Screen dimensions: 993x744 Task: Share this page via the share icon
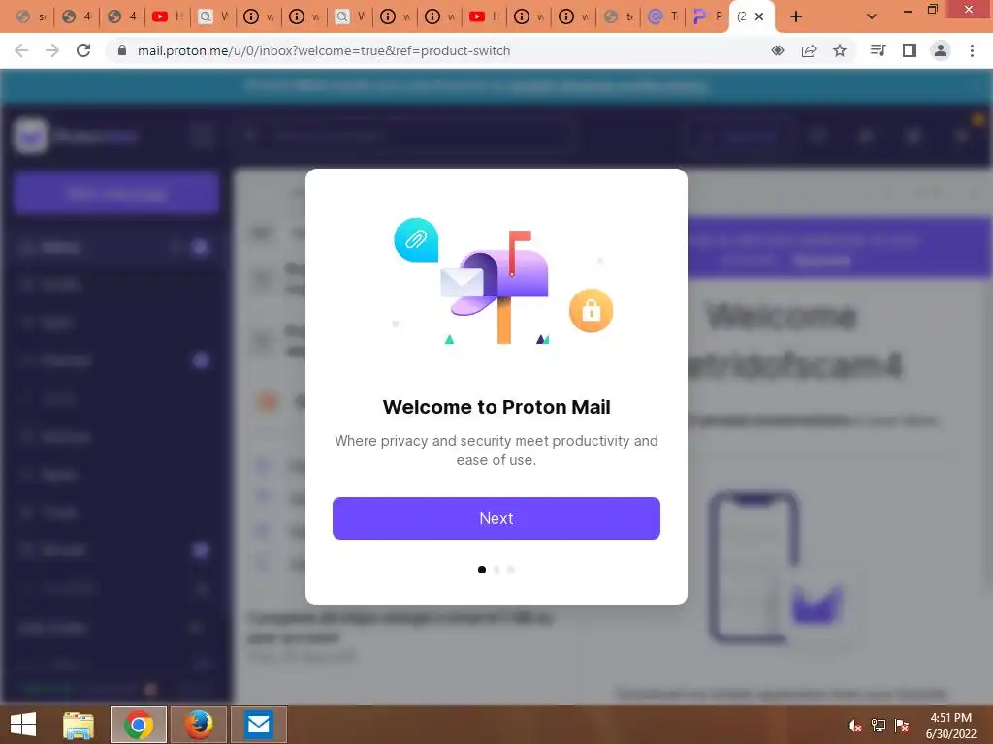(809, 50)
